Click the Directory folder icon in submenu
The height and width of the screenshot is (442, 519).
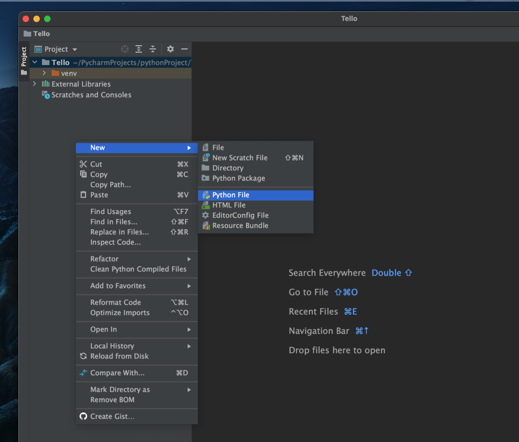[x=206, y=168]
